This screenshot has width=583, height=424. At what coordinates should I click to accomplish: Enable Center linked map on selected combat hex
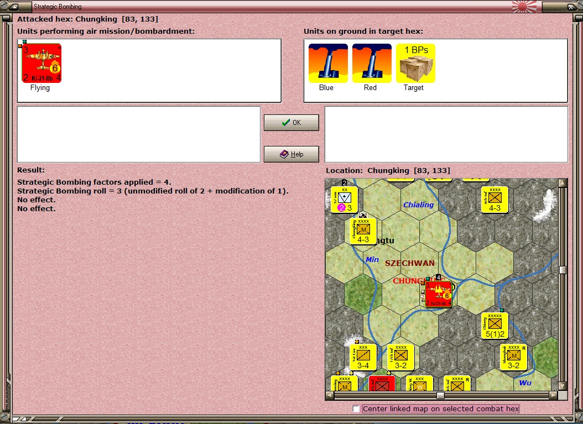point(356,409)
